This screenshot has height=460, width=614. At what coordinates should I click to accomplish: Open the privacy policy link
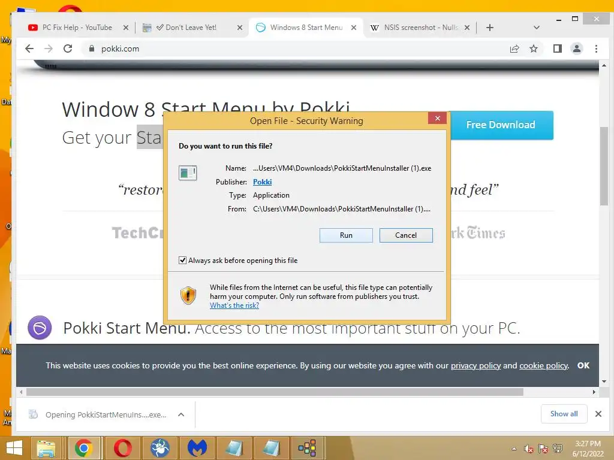pos(475,366)
